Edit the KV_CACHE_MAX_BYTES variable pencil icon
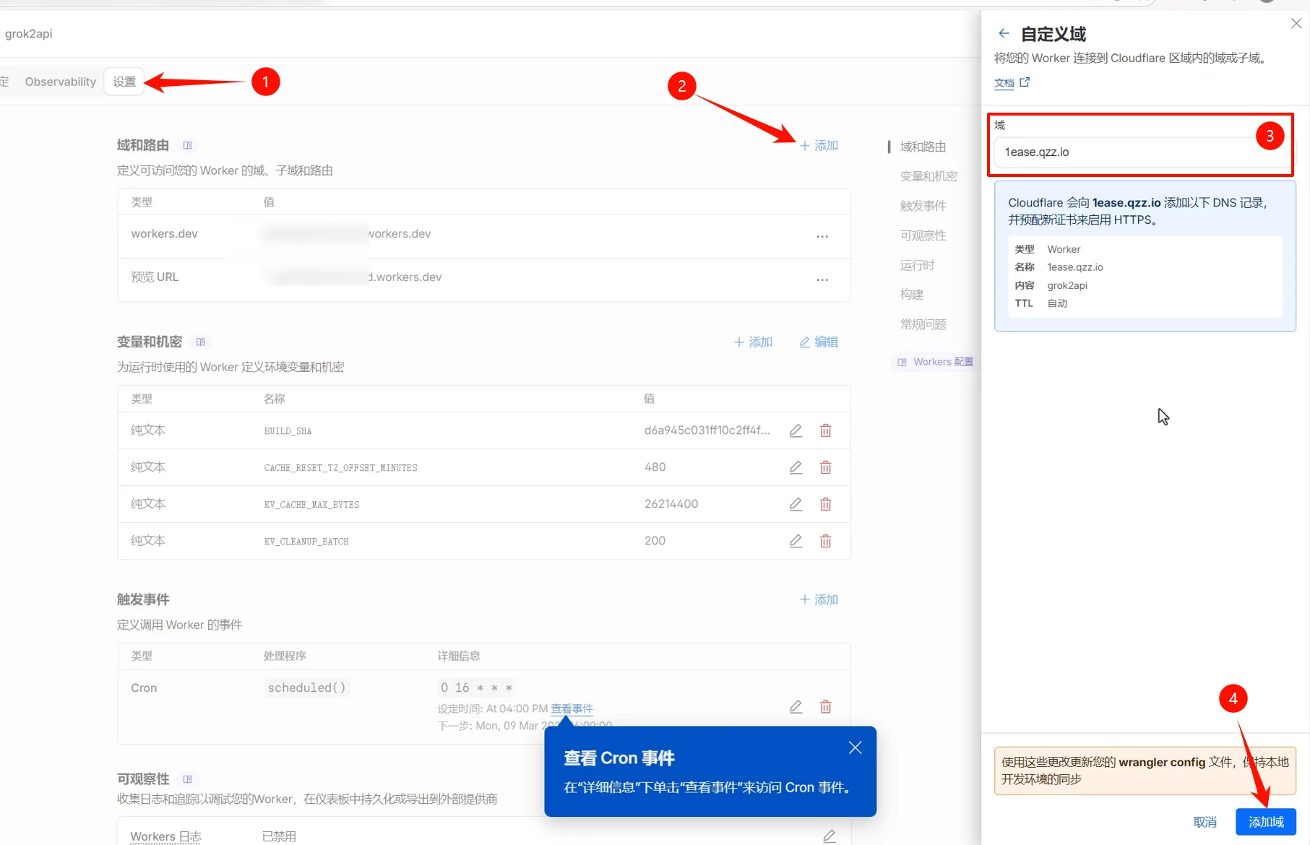Image resolution: width=1310 pixels, height=845 pixels. click(x=796, y=504)
